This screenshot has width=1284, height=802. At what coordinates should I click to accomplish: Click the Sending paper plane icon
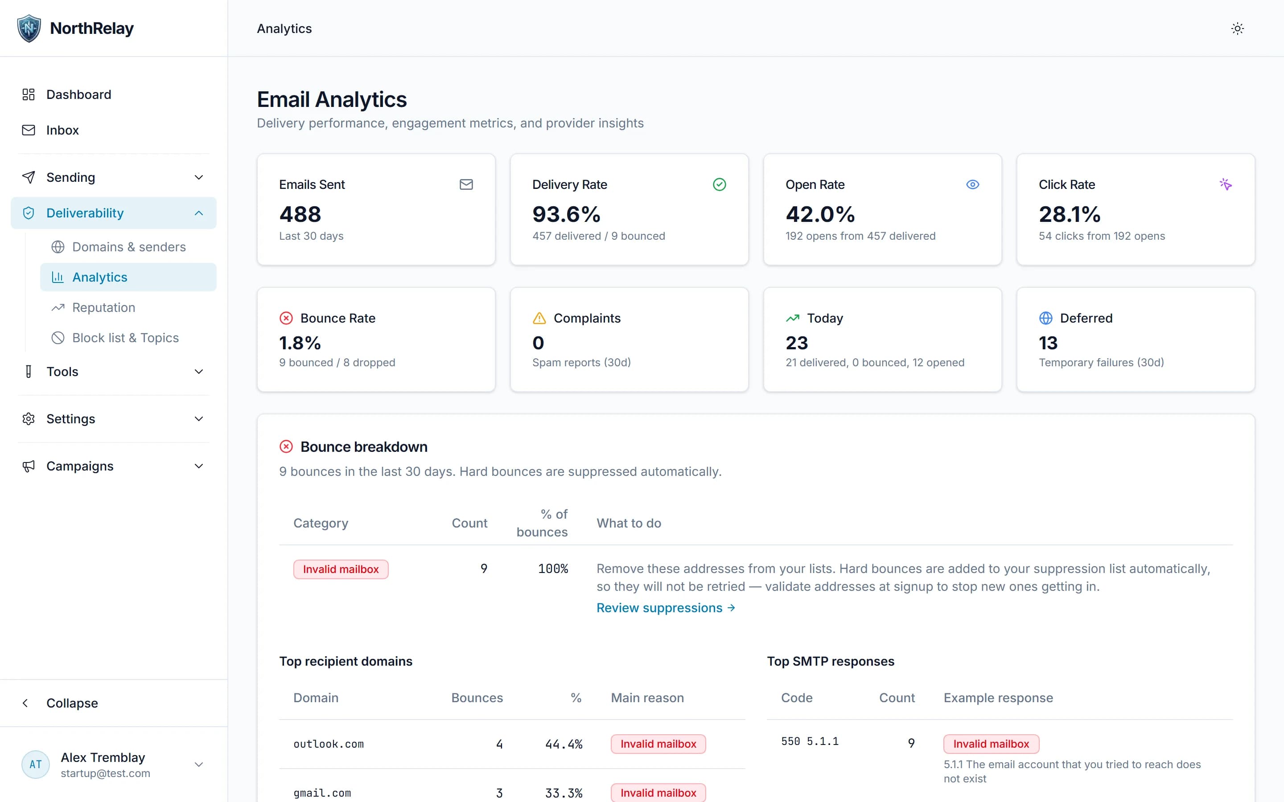[x=29, y=177]
